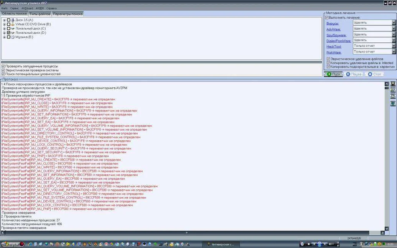The height and width of the screenshot is (248, 397).
Task: Click the save protocol floppy icon
Action: point(393,84)
